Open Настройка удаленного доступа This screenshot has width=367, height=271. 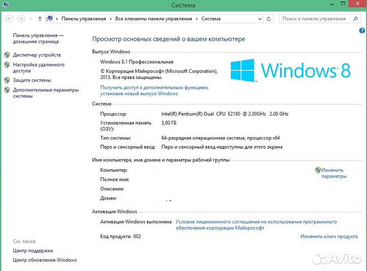pos(39,68)
